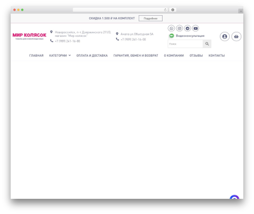The image size is (254, 214).
Task: Expand the Категории dropdown chevron
Action: [70, 55]
